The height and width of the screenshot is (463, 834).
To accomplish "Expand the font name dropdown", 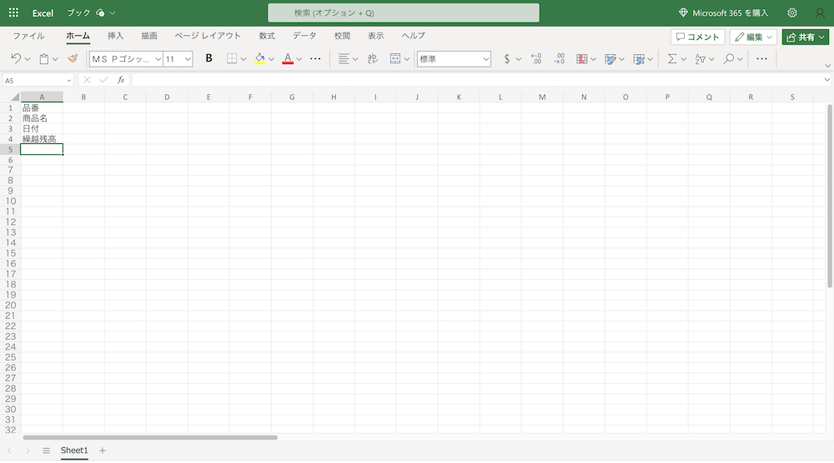I will [158, 59].
